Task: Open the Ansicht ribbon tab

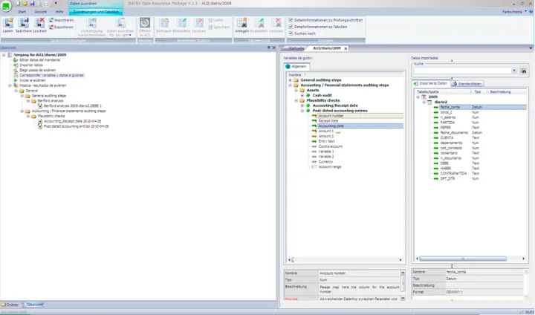Action: click(41, 13)
